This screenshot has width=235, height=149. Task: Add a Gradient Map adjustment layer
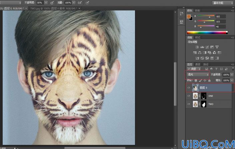[217, 58]
